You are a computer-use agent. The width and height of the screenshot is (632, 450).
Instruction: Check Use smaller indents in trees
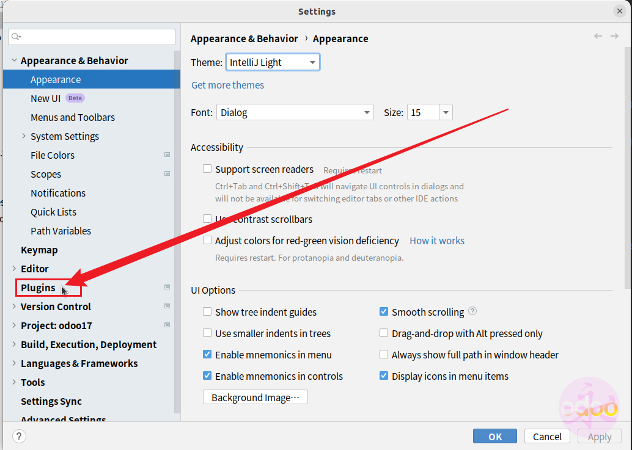pyautogui.click(x=207, y=333)
